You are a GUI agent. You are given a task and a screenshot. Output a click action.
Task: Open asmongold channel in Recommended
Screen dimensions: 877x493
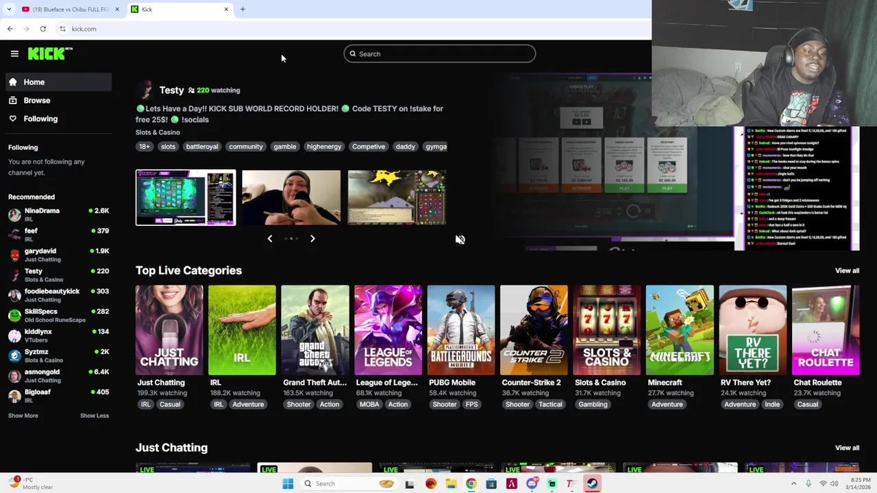pos(58,375)
